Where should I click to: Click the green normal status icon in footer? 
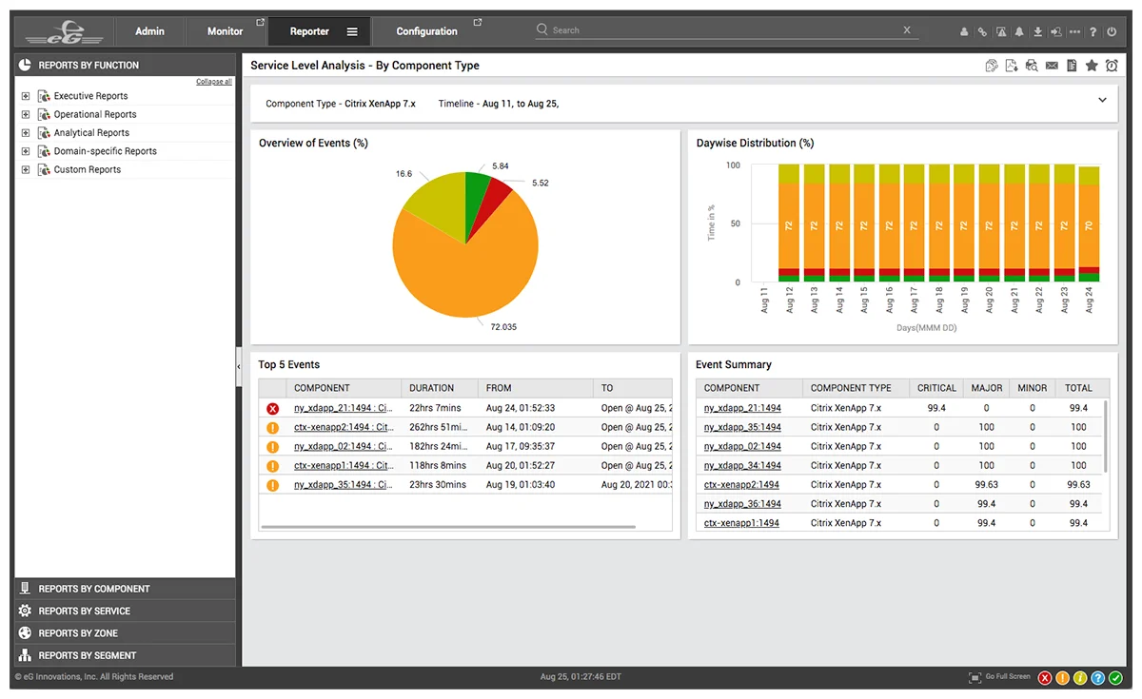1115,678
